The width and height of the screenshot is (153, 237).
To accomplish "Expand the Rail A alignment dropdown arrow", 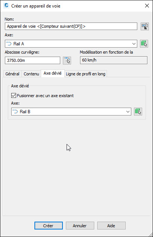I will [134, 44].
